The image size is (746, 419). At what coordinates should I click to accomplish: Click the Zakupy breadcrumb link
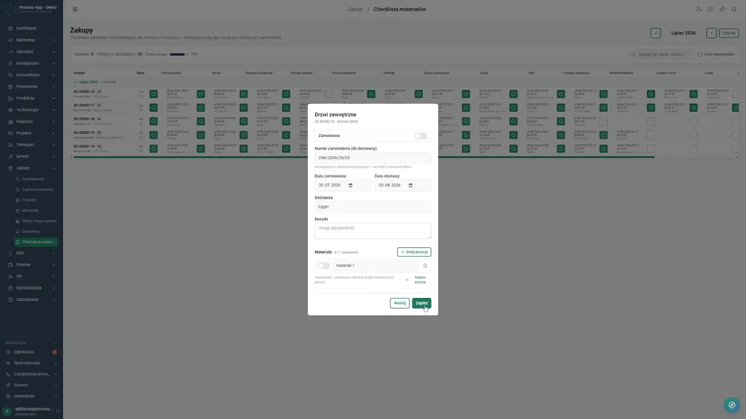[x=355, y=9]
